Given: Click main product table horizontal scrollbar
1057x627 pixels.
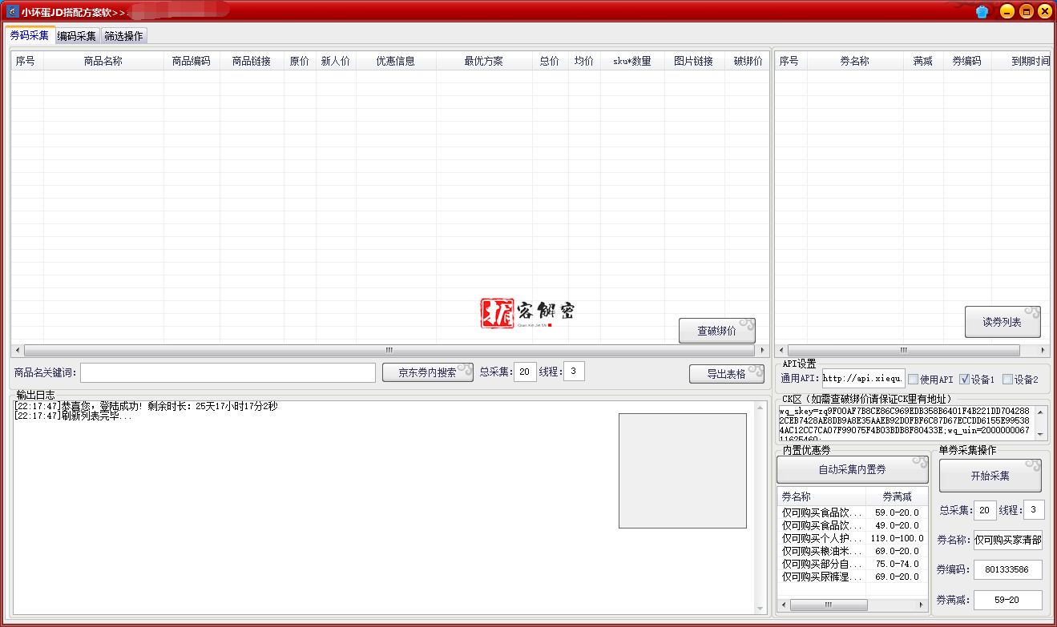Looking at the screenshot, I should click(389, 351).
